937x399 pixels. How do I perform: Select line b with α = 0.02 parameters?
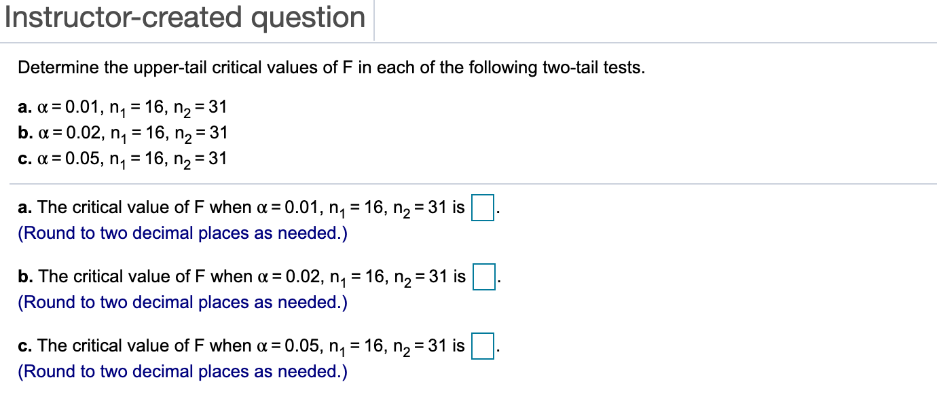[x=122, y=134]
